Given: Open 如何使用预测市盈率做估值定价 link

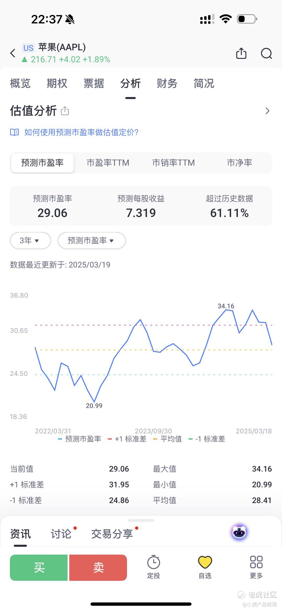Looking at the screenshot, I should coord(81,132).
